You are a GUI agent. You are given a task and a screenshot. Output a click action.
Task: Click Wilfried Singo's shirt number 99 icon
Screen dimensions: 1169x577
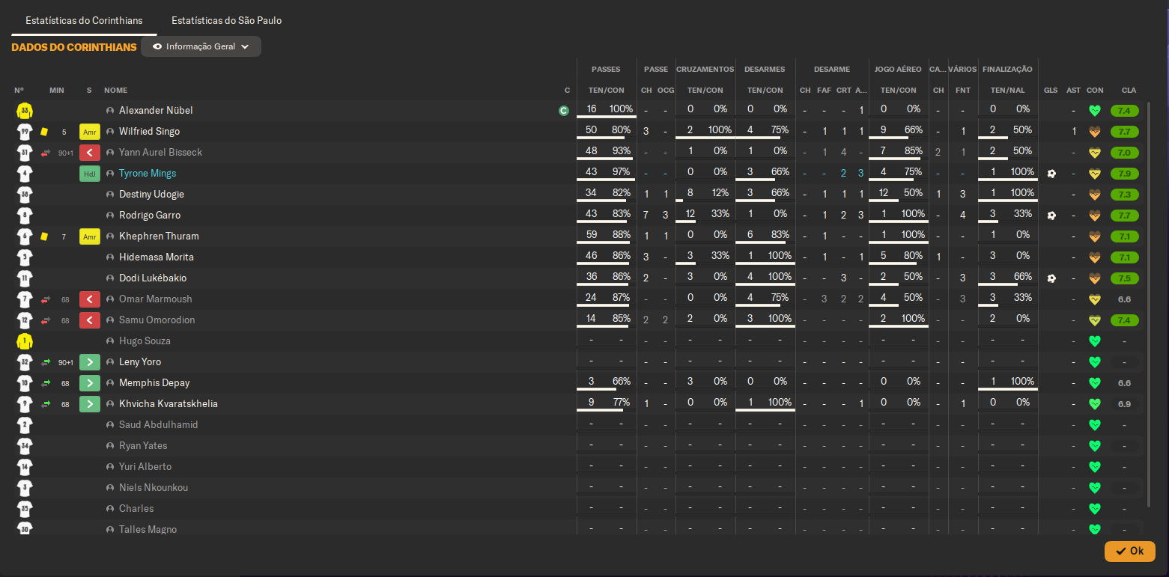[x=25, y=132]
